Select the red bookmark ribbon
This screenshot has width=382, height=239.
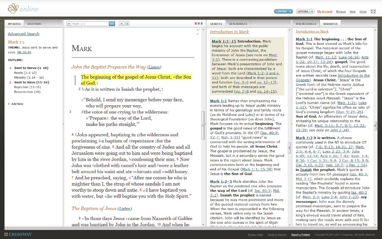pyautogui.click(x=195, y=24)
